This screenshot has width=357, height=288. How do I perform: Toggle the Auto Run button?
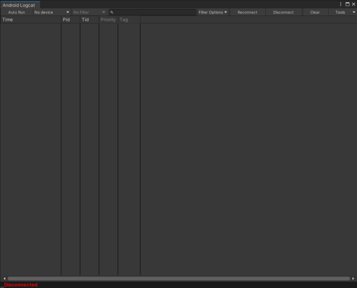click(x=17, y=12)
